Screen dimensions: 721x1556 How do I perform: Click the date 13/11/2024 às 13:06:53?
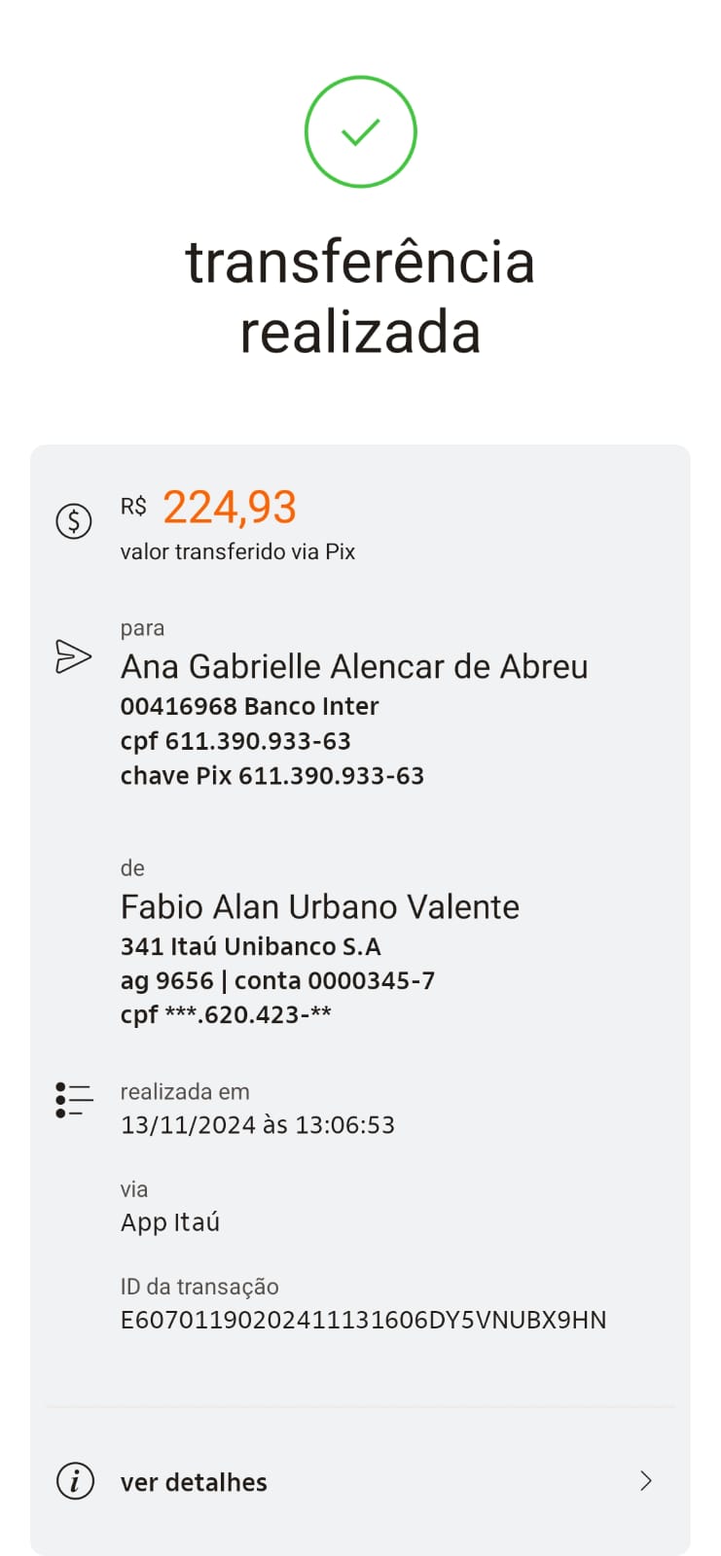[258, 1125]
